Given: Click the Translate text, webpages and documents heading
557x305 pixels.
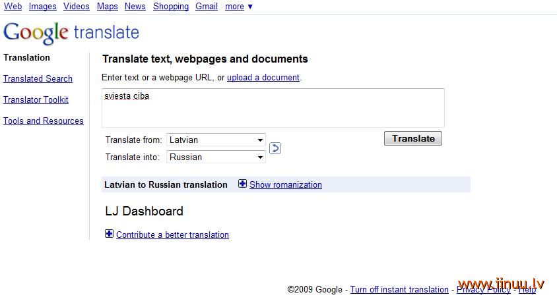Looking at the screenshot, I should pos(205,59).
